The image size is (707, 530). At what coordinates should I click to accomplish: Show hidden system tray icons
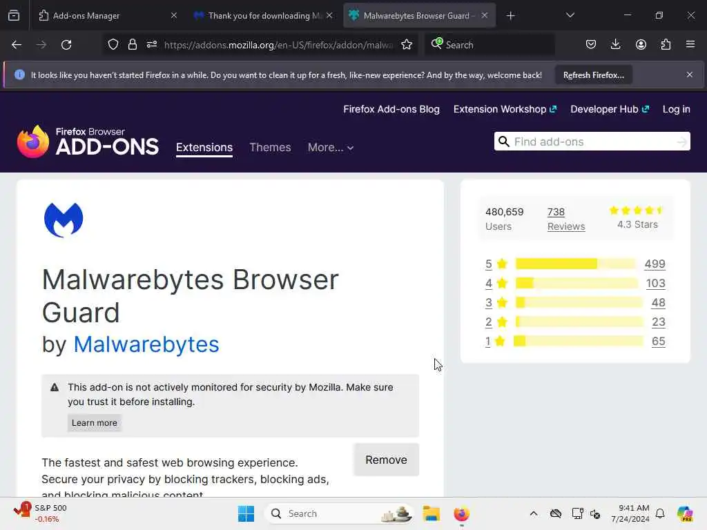click(x=534, y=513)
